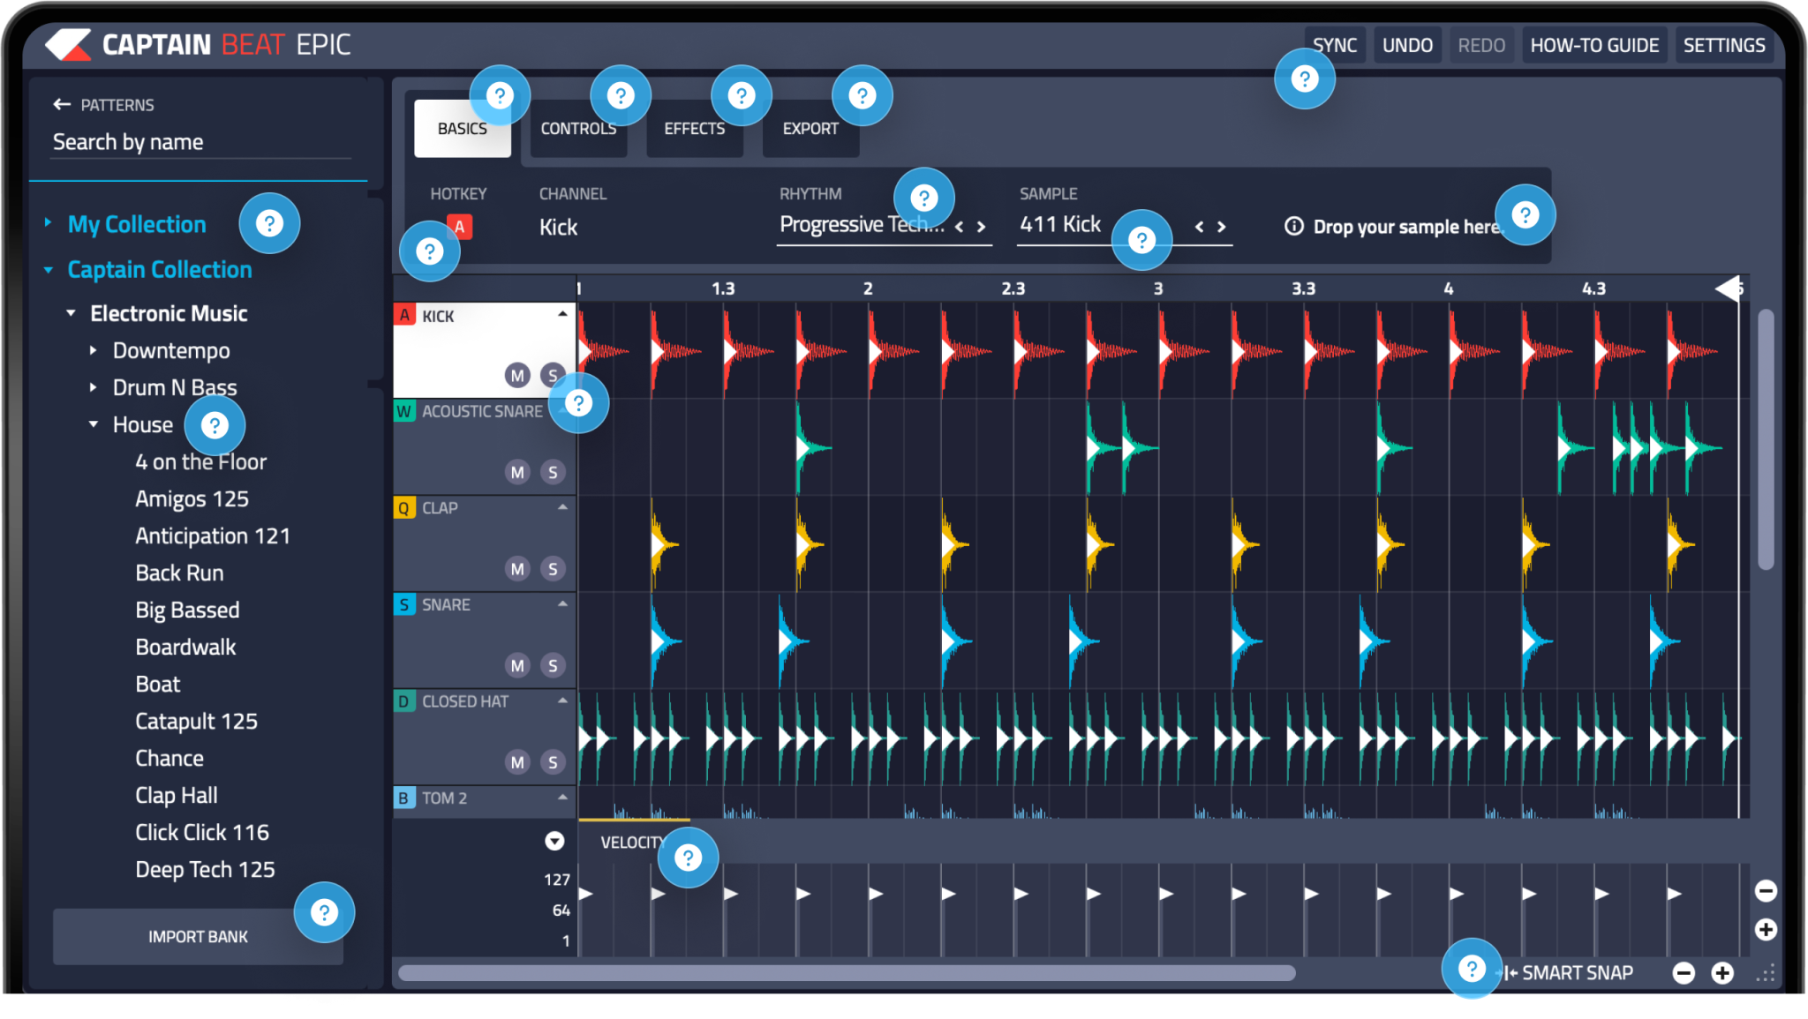Show the help bubble over the Rhythm selector
This screenshot has width=1808, height=1019.
coord(924,198)
